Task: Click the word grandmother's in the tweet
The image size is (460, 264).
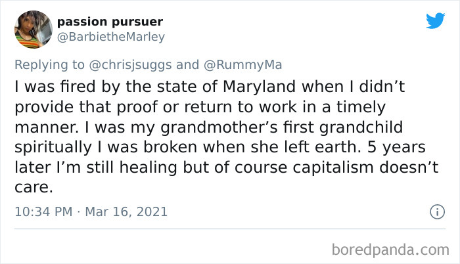Action: pos(219,127)
